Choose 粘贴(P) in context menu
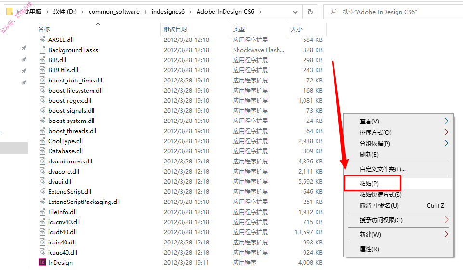 [398, 183]
